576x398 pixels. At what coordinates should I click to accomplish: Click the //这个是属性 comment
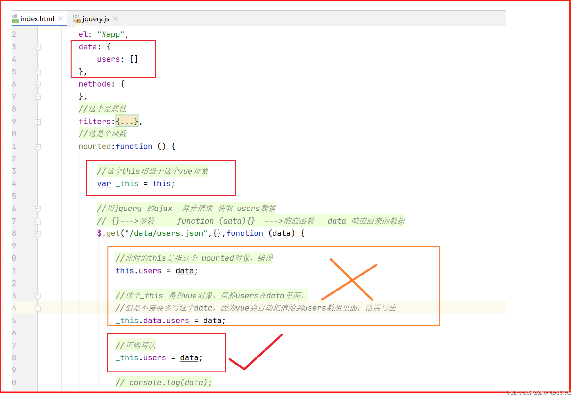[x=103, y=109]
